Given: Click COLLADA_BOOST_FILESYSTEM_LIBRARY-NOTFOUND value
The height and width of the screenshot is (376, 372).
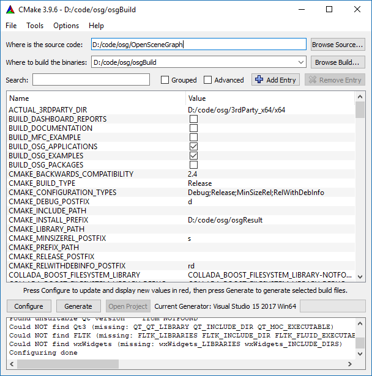Looking at the screenshot, I should [x=270, y=275].
